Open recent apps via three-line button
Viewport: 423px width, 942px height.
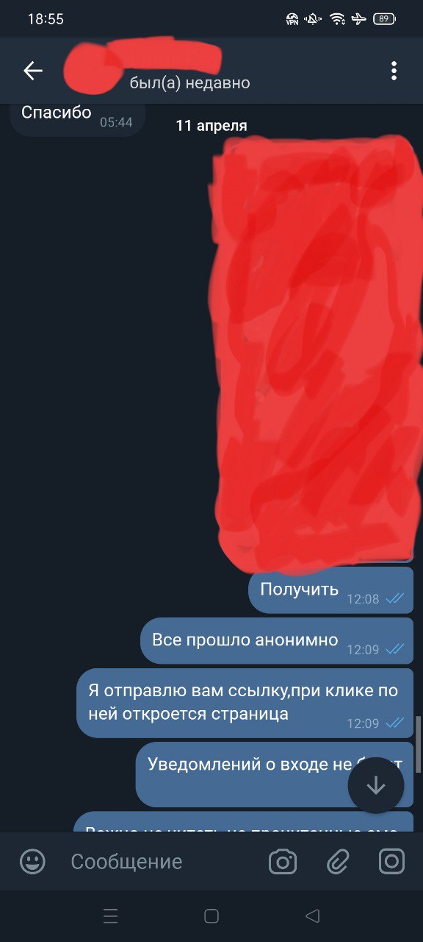click(x=110, y=916)
